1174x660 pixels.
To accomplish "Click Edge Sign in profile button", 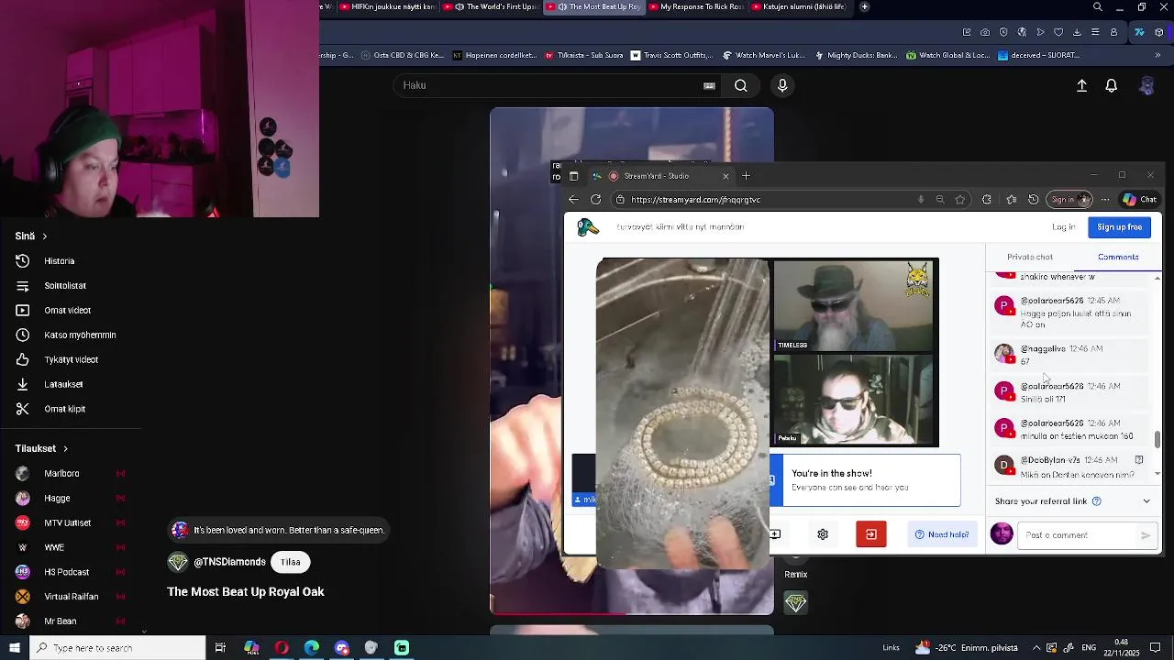I will [1069, 200].
